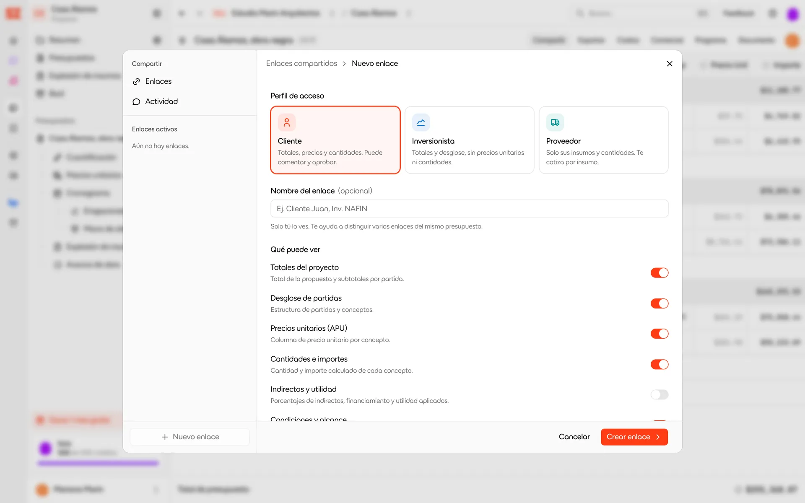
Task: Disable Totales del proyecto toggle
Action: pos(660,273)
